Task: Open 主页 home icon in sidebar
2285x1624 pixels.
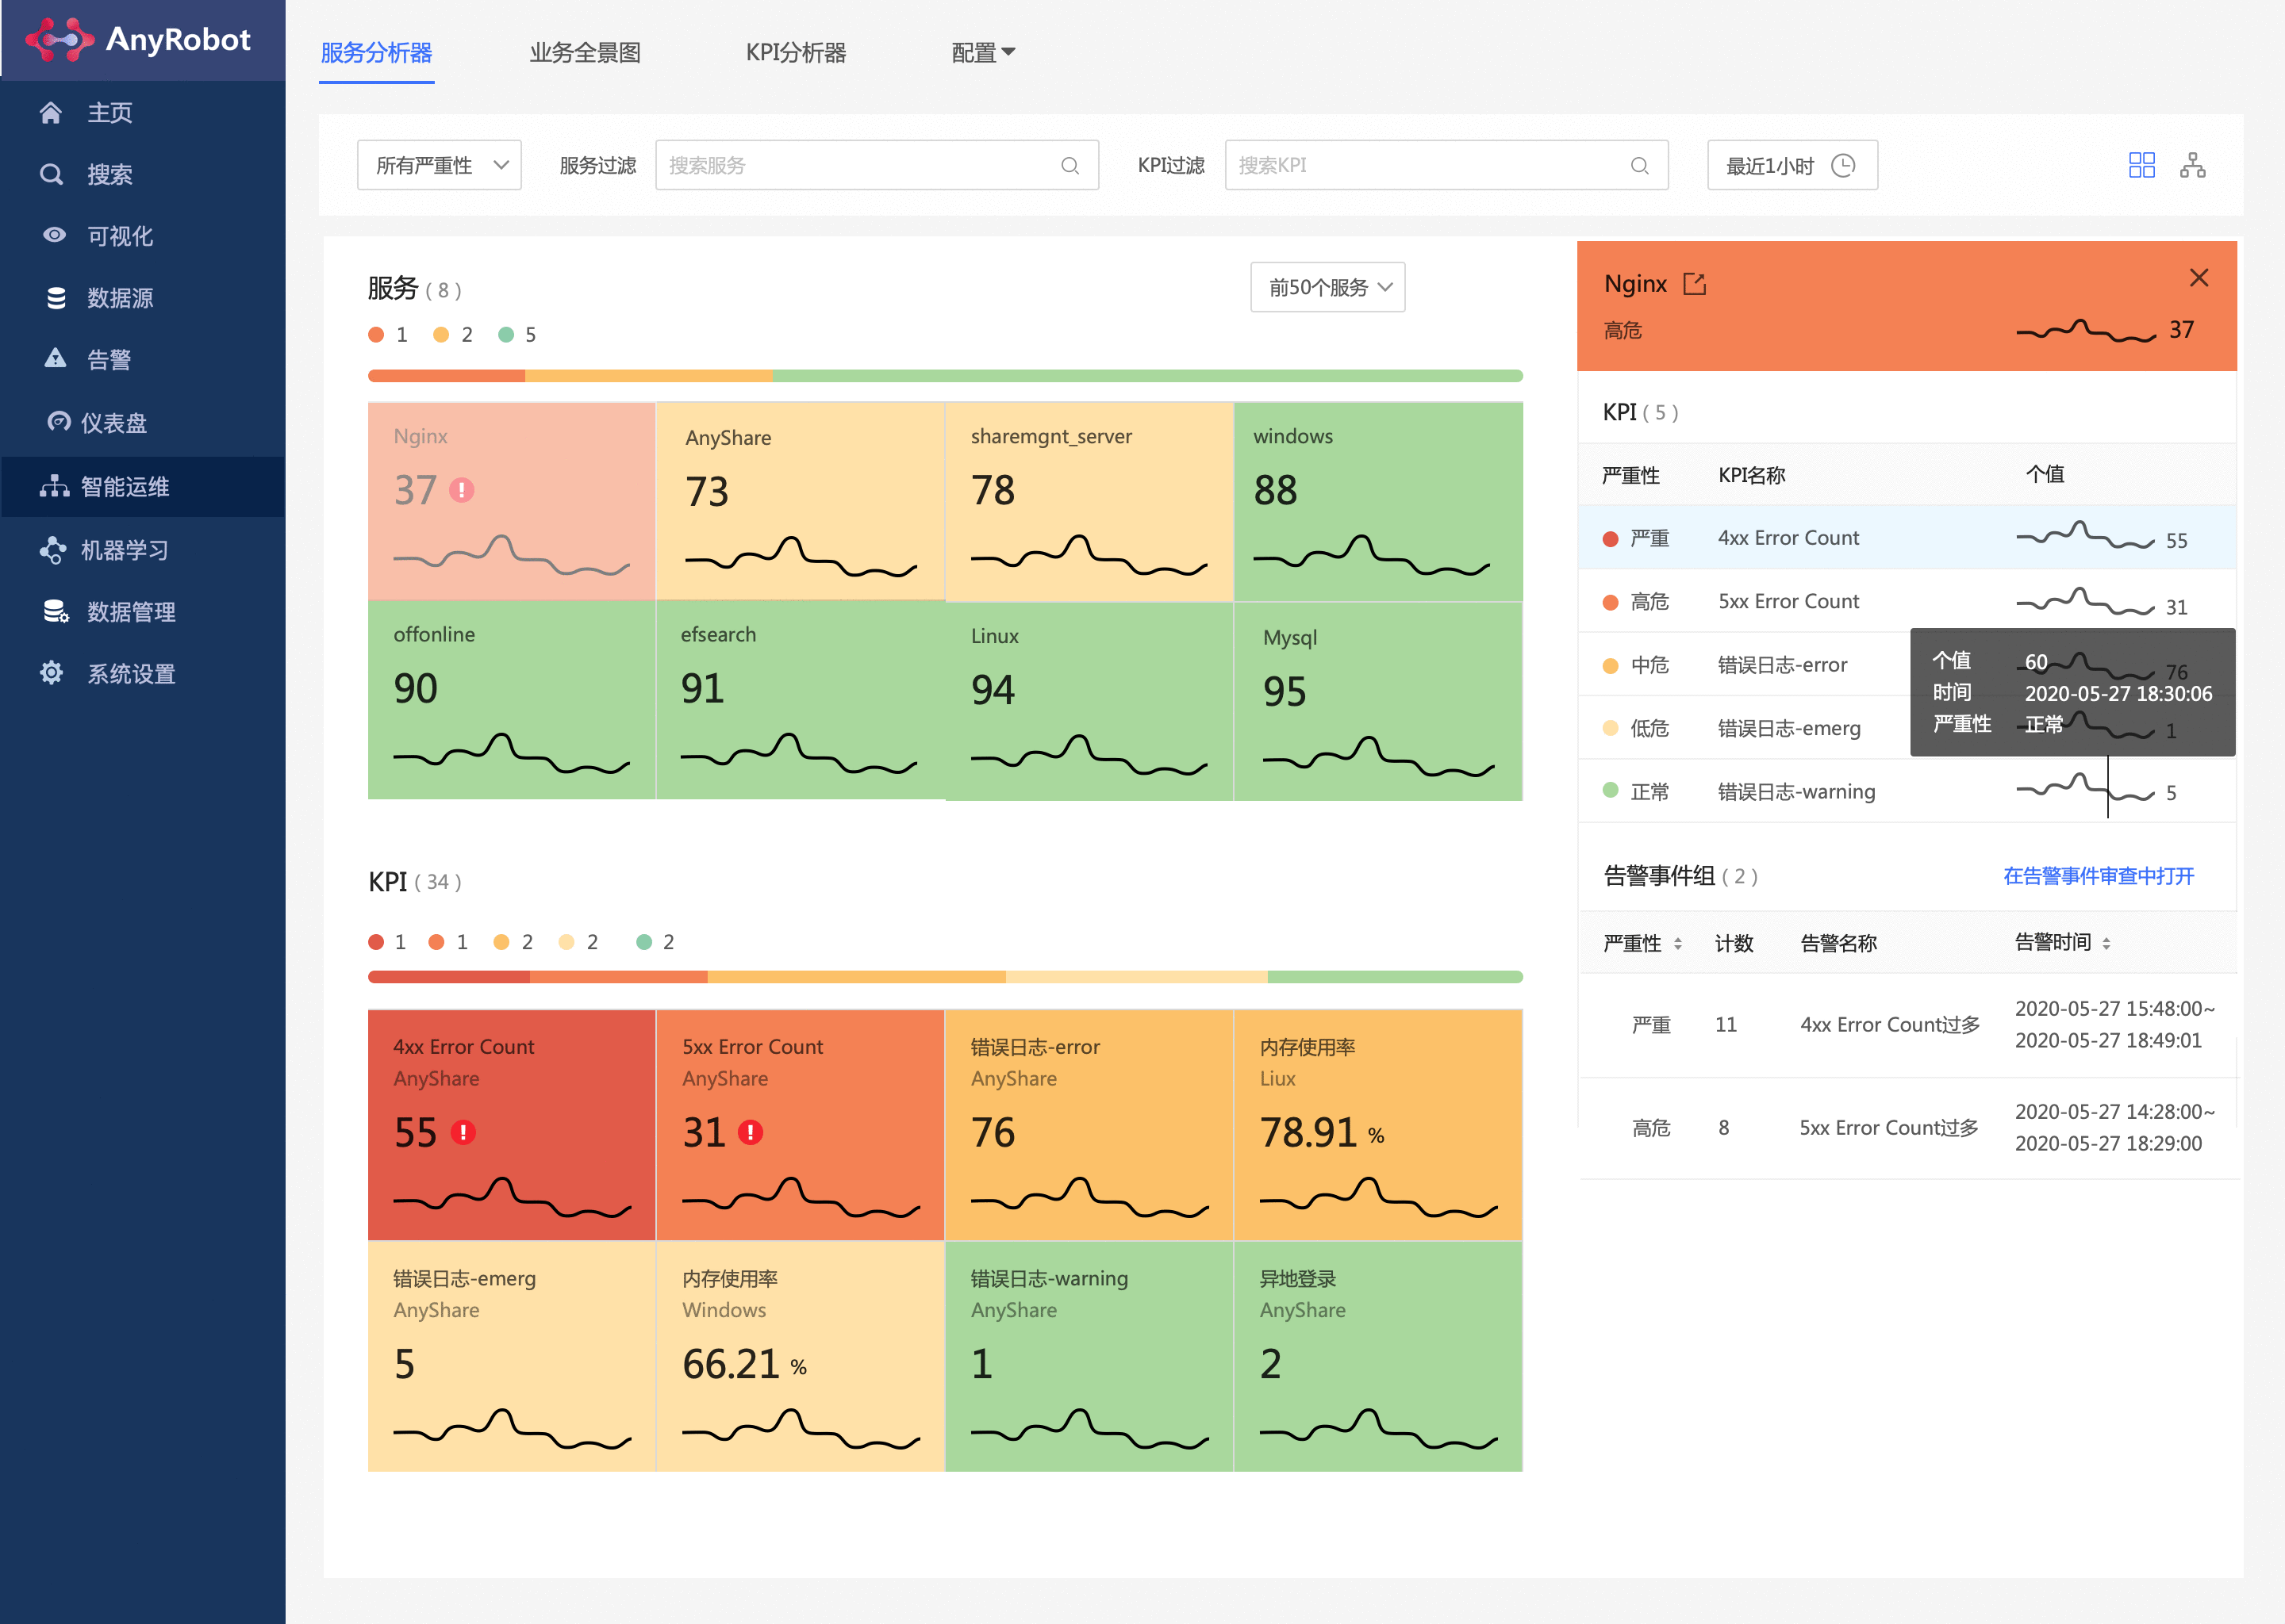Action: click(51, 113)
